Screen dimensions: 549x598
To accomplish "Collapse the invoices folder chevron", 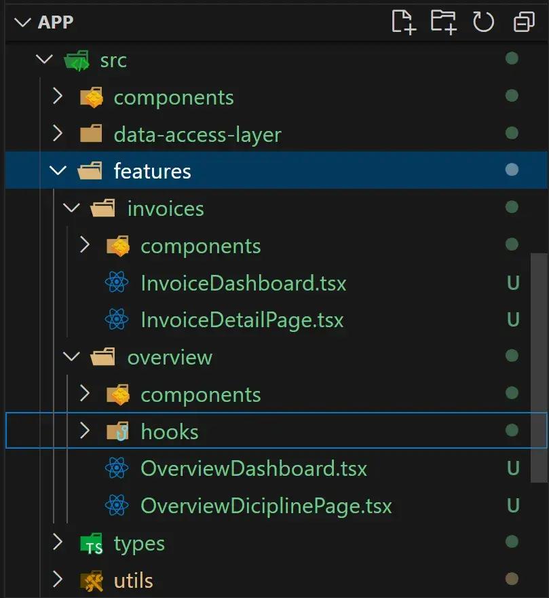I will point(71,208).
